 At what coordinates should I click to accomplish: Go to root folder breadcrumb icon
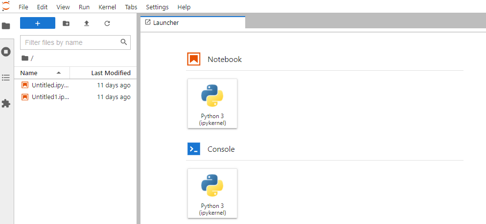(x=25, y=58)
